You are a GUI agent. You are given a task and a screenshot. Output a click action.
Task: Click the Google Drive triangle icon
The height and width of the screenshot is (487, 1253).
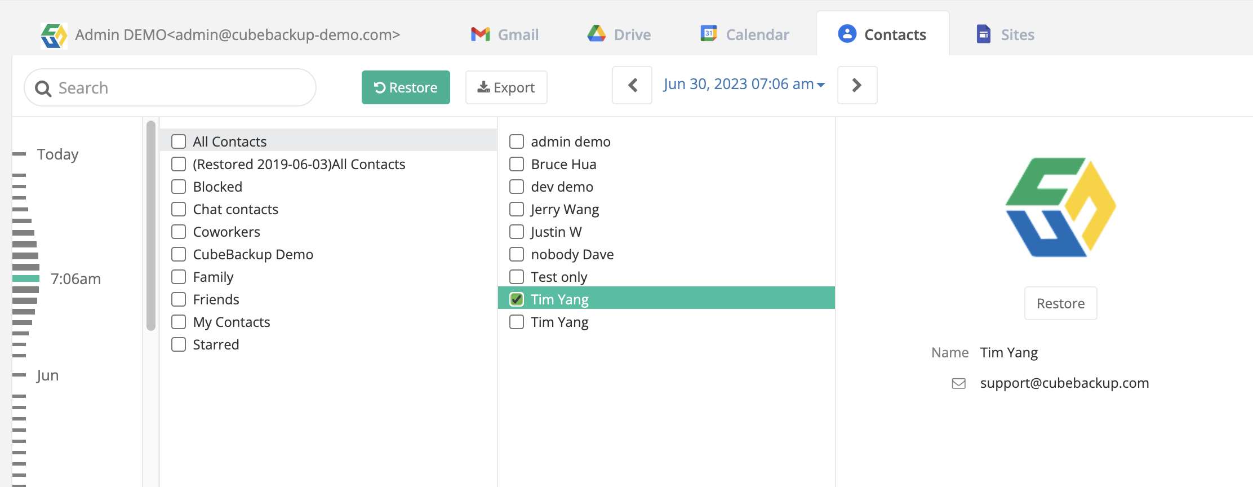point(596,34)
